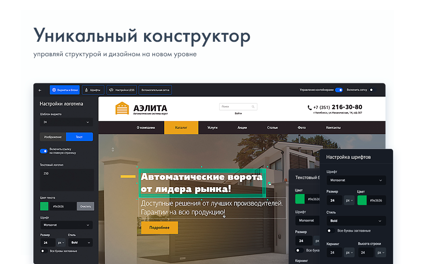Click the Кернинг value field
The image size is (430, 264).
pyautogui.click(x=334, y=253)
